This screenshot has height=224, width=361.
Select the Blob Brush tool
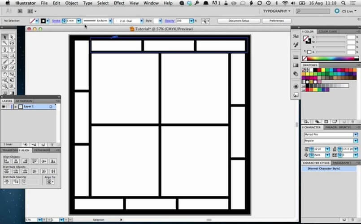5,67
